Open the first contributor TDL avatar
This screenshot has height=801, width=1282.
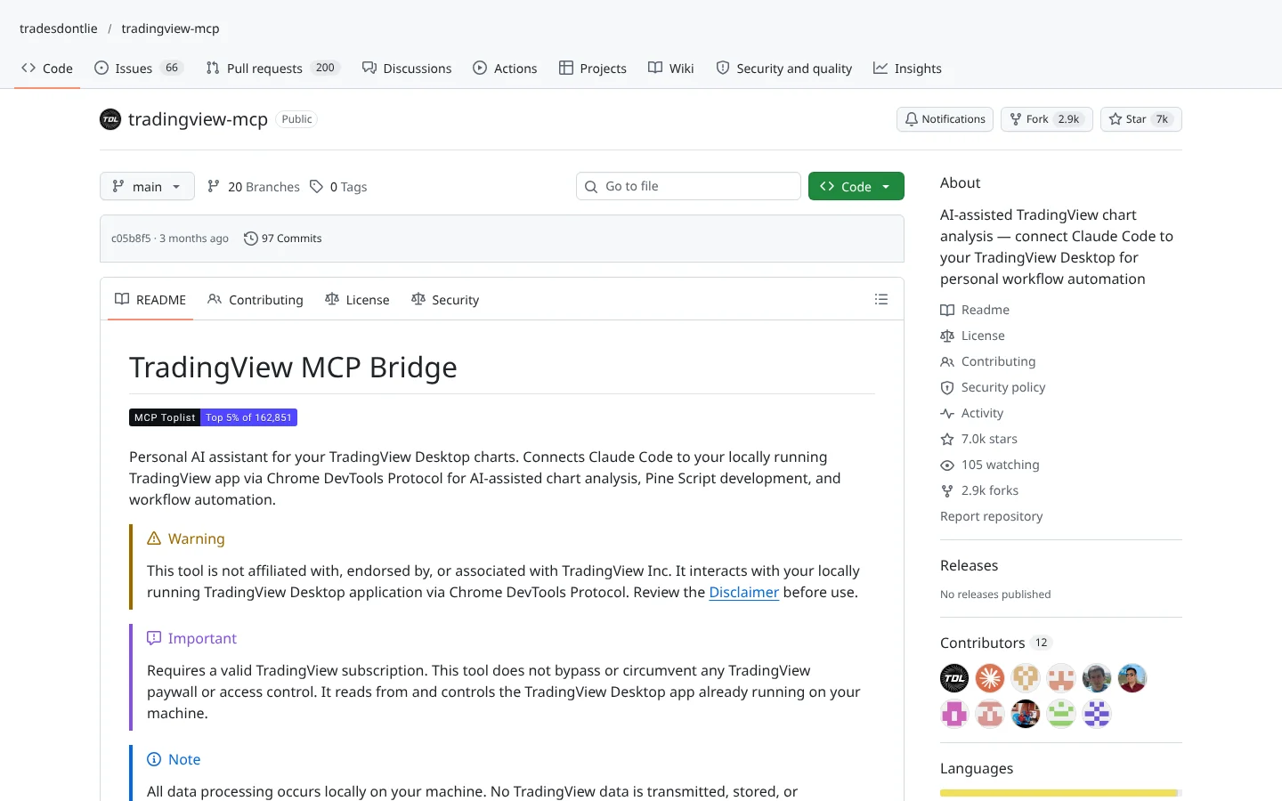(954, 678)
